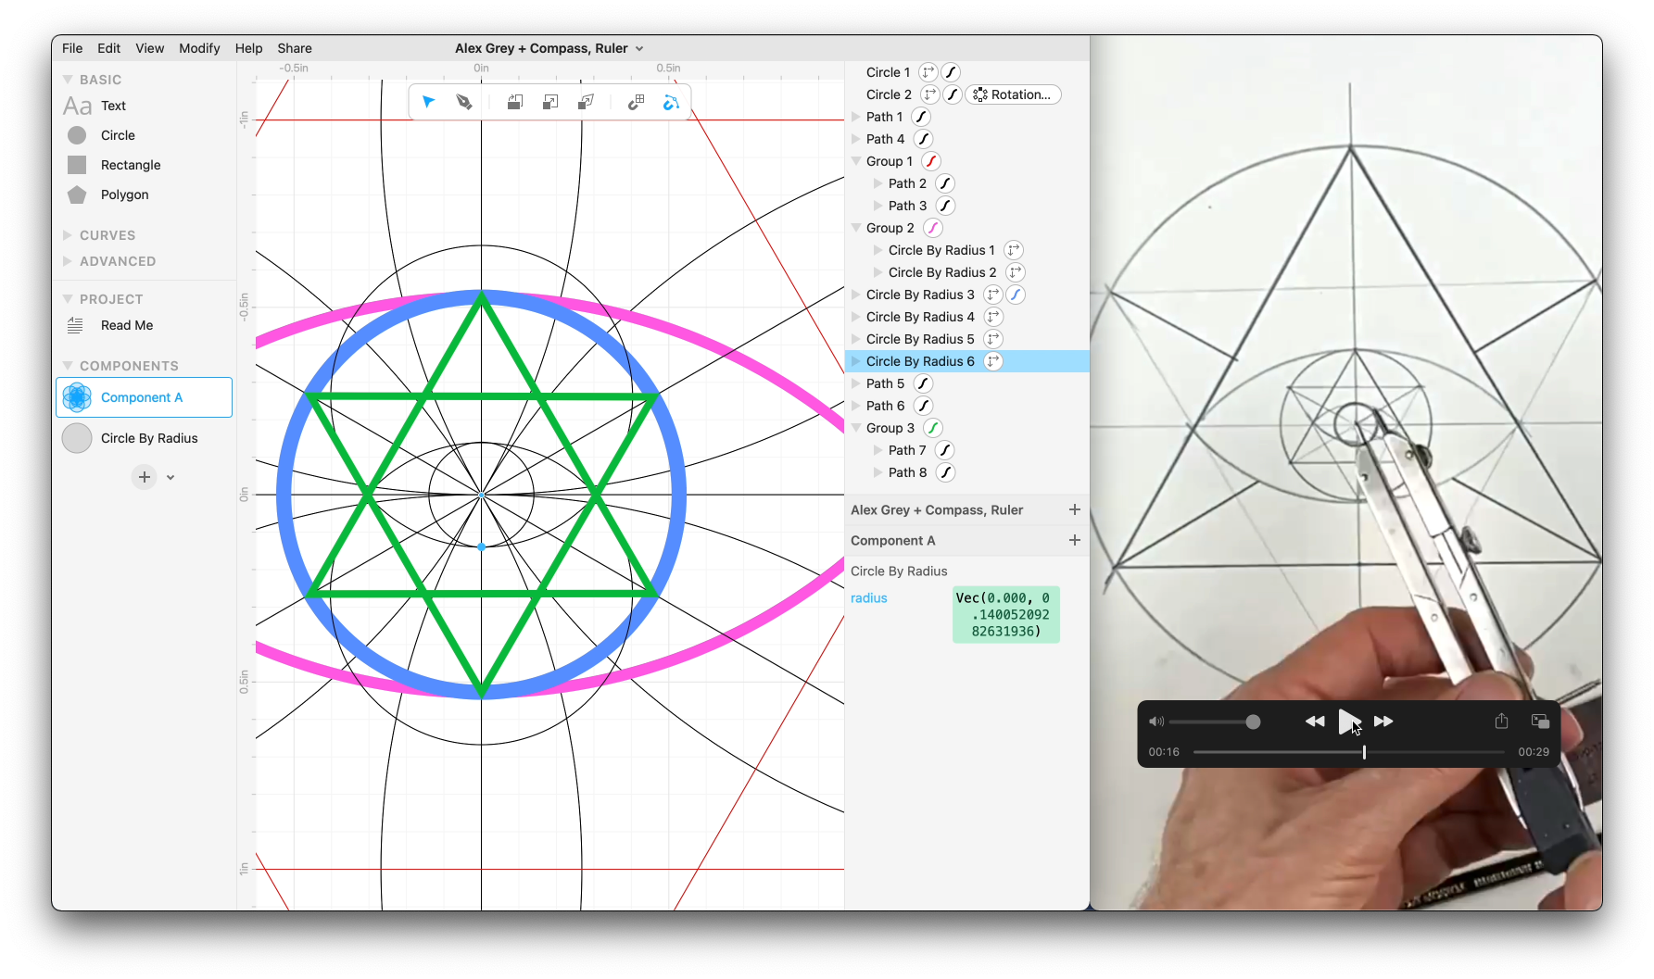
Task: Open new component options chevron
Action: (170, 478)
